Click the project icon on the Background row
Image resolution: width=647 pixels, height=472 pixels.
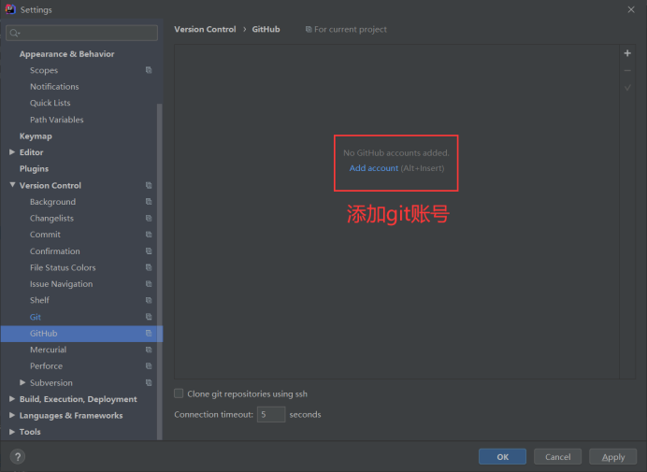tap(149, 201)
